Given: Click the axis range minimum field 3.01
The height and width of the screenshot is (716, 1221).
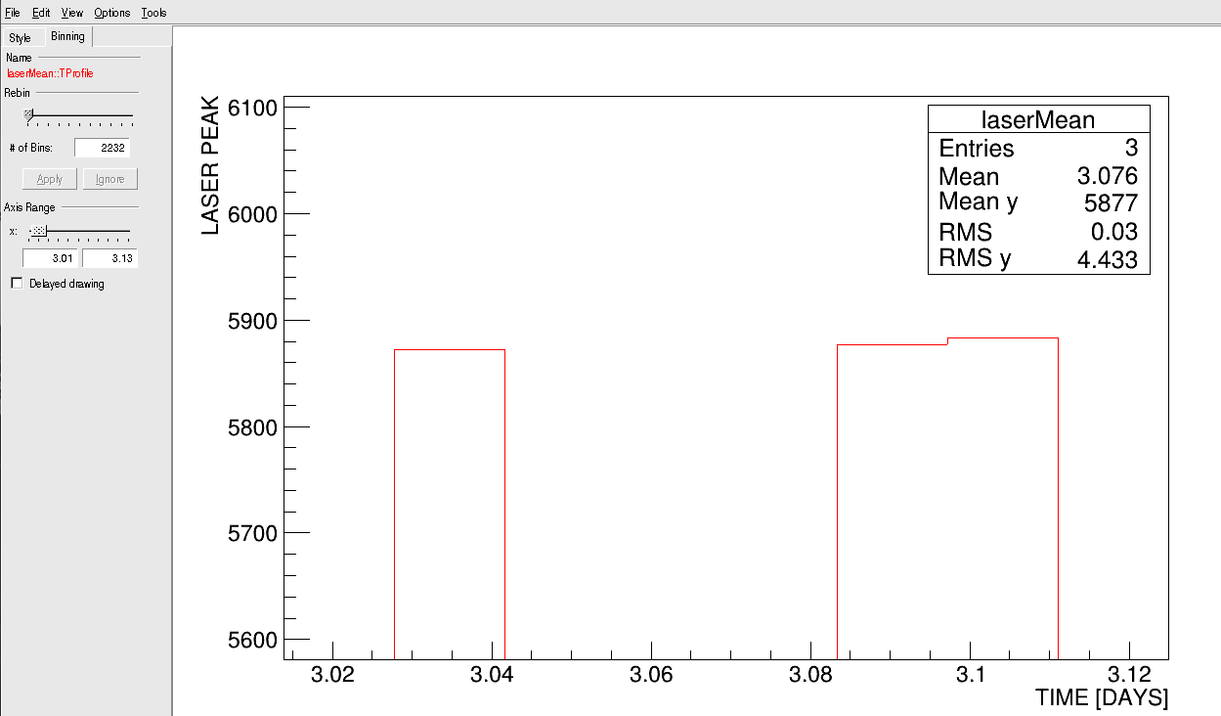Looking at the screenshot, I should (x=51, y=258).
